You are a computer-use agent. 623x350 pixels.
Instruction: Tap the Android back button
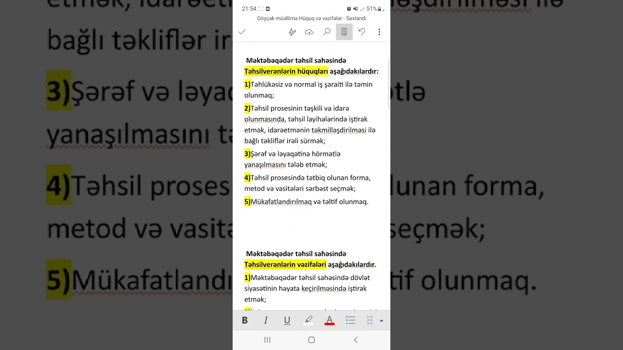point(356,340)
